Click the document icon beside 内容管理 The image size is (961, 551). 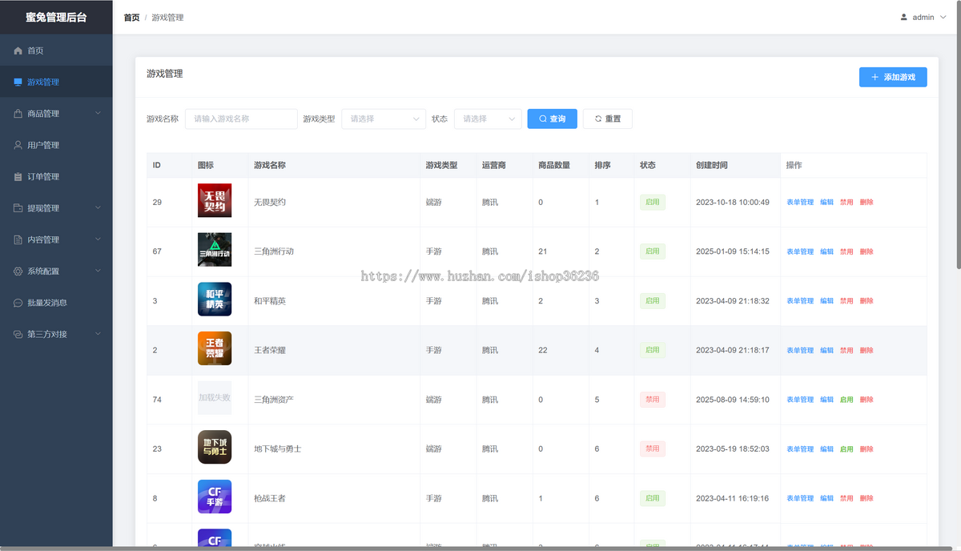pyautogui.click(x=18, y=239)
